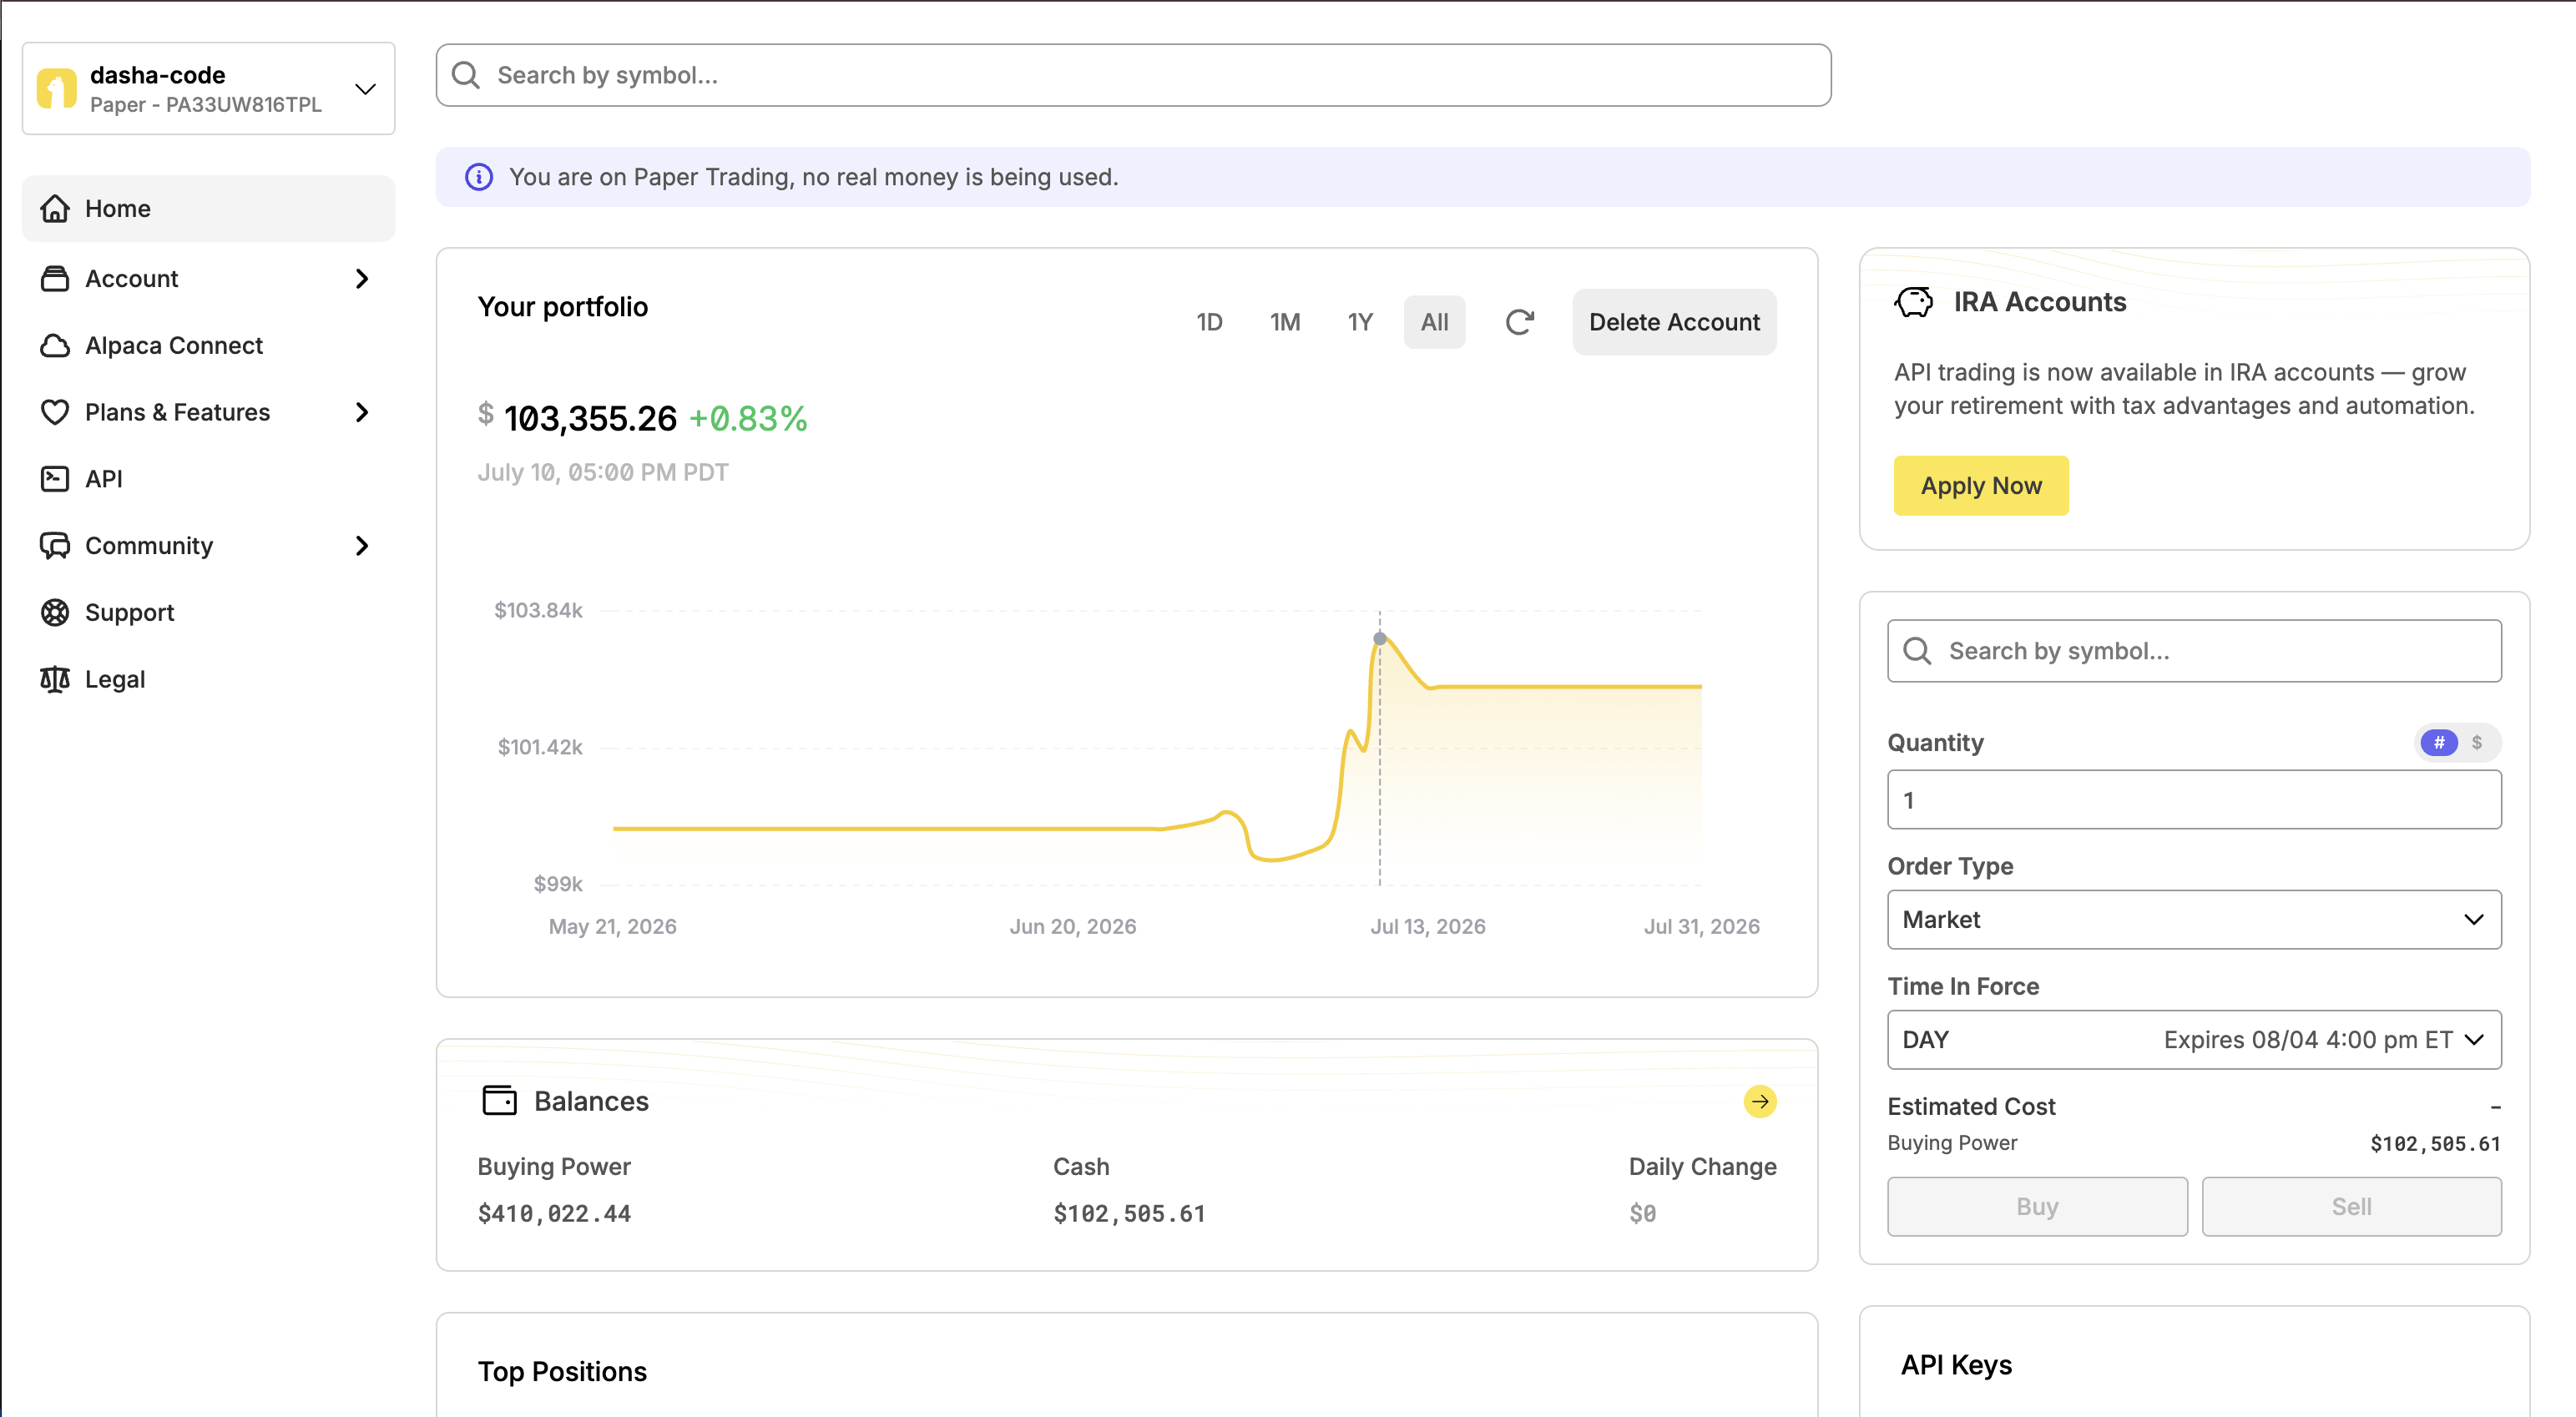Image resolution: width=2576 pixels, height=1417 pixels.
Task: Switch portfolio chart to 1D range
Action: 1209,322
